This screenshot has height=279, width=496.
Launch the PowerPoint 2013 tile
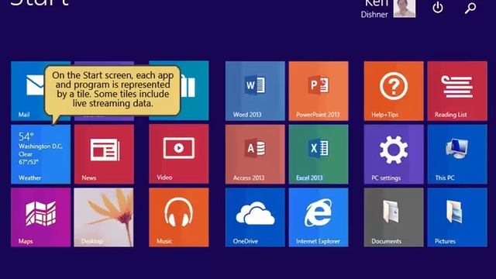[x=319, y=91]
